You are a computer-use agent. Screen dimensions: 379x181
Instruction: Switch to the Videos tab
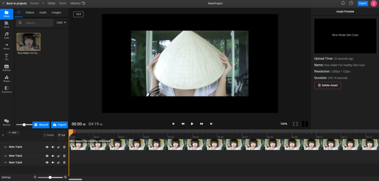(30, 12)
